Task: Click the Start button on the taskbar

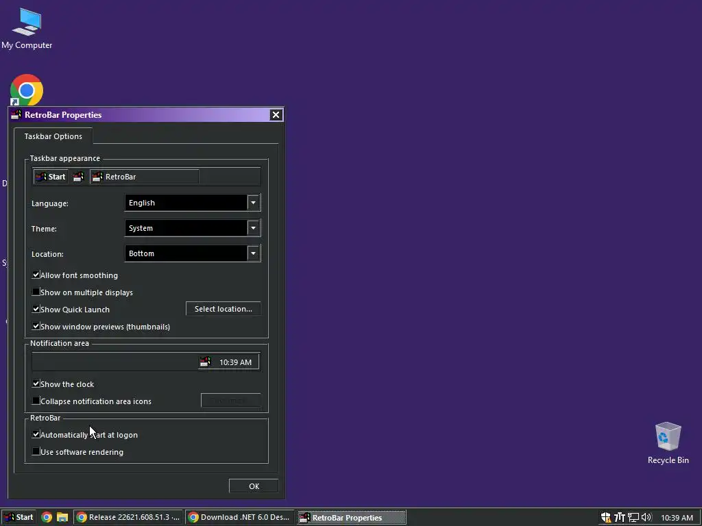Action: tap(19, 518)
